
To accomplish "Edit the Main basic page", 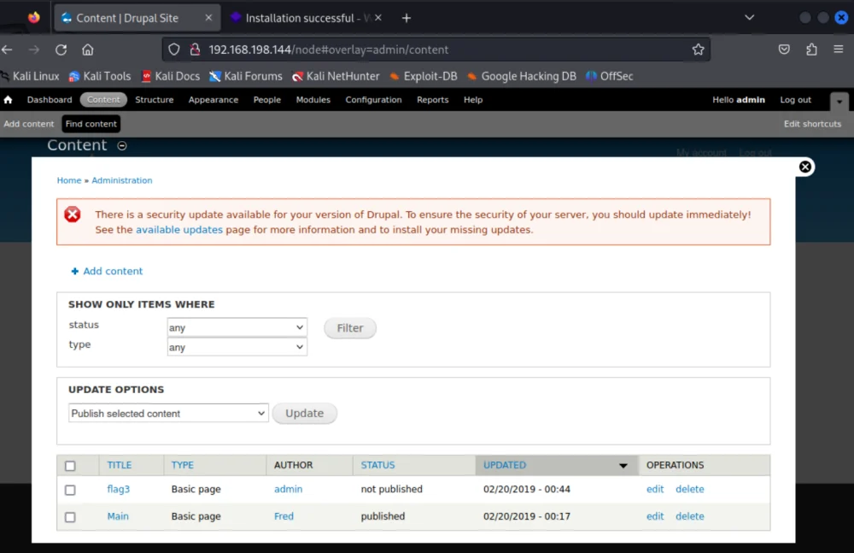I will [x=655, y=516].
